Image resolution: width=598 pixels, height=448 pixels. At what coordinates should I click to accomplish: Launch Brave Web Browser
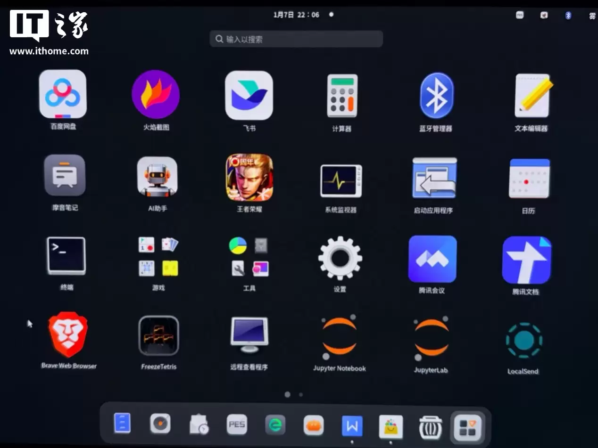click(x=68, y=335)
